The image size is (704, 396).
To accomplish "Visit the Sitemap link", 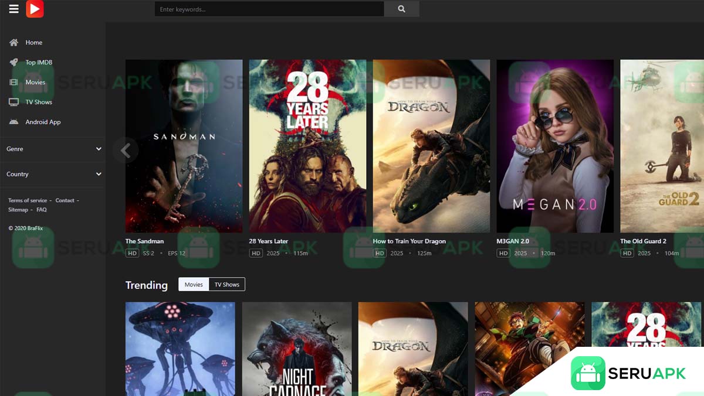I will [x=18, y=210].
